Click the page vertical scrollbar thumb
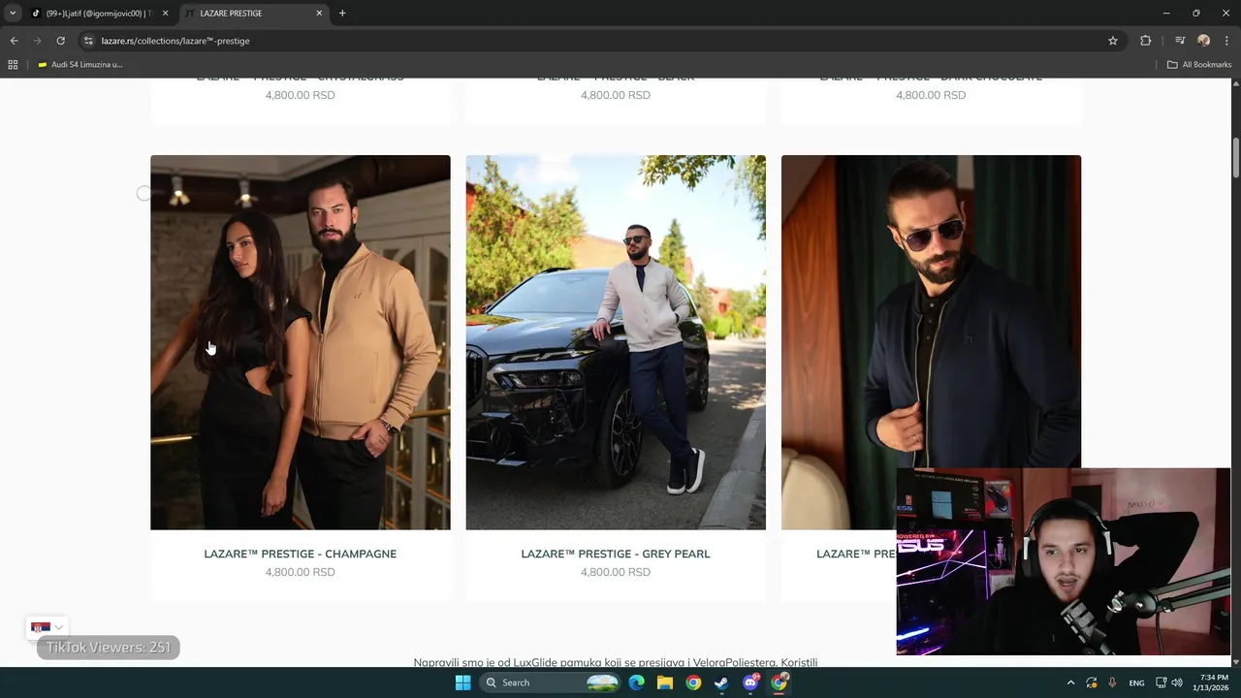Viewport: 1241px width, 698px height. pyautogui.click(x=1235, y=158)
